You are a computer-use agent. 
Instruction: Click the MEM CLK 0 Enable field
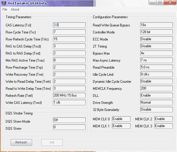click(x=121, y=119)
